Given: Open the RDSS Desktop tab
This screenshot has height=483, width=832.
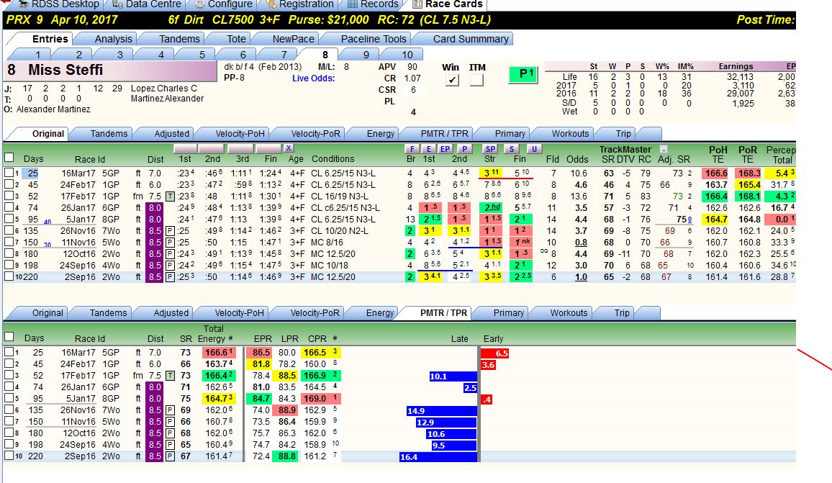Looking at the screenshot, I should (58, 4).
